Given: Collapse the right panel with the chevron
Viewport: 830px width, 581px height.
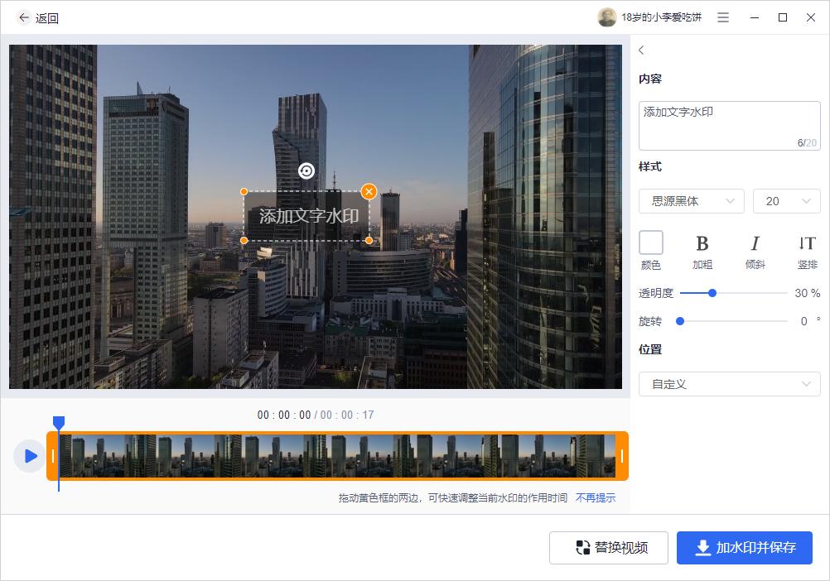Looking at the screenshot, I should coord(640,50).
